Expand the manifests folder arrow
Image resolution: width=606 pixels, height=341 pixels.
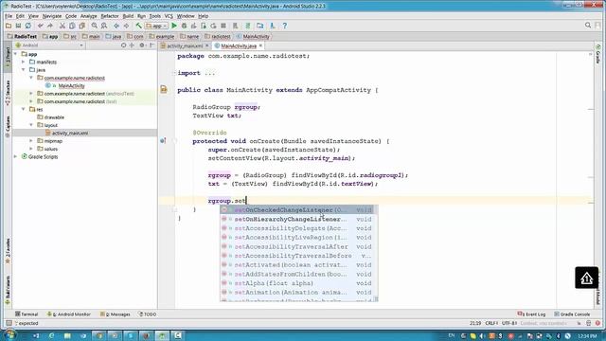tap(24, 62)
